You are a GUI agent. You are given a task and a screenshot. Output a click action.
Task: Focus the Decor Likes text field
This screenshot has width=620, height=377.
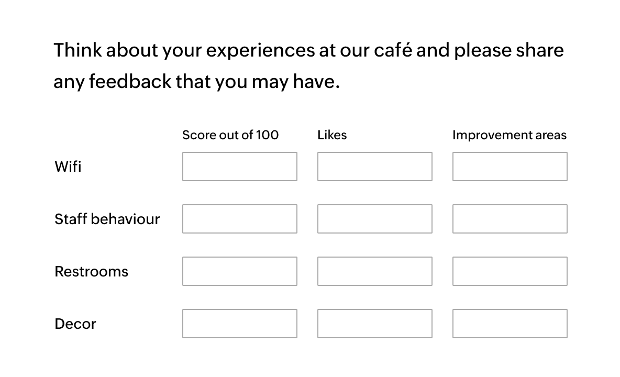pyautogui.click(x=375, y=324)
